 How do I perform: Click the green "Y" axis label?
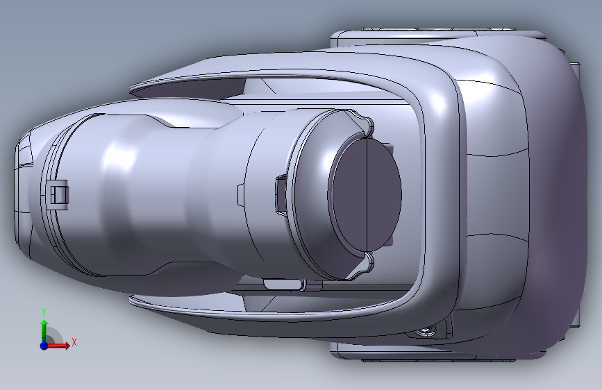pyautogui.click(x=44, y=312)
